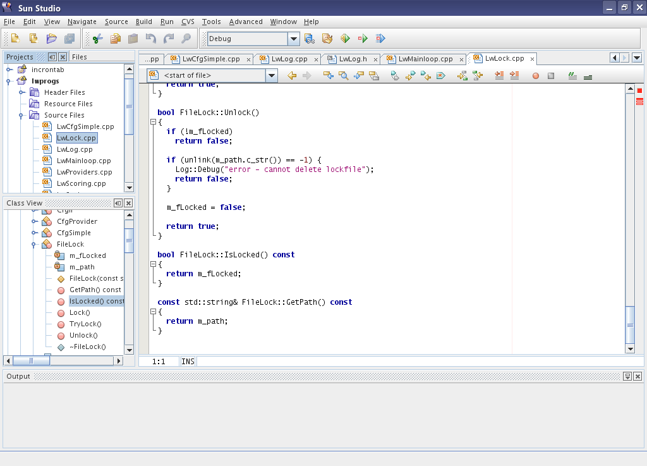Select m_path member in Class View
647x466 pixels.
[82, 267]
